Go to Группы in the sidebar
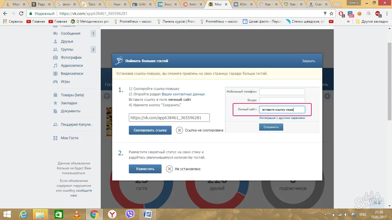The height and width of the screenshot is (220, 392). [x=67, y=50]
